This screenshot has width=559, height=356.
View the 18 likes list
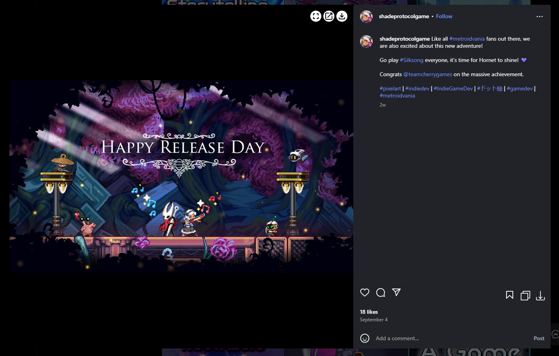(x=369, y=312)
